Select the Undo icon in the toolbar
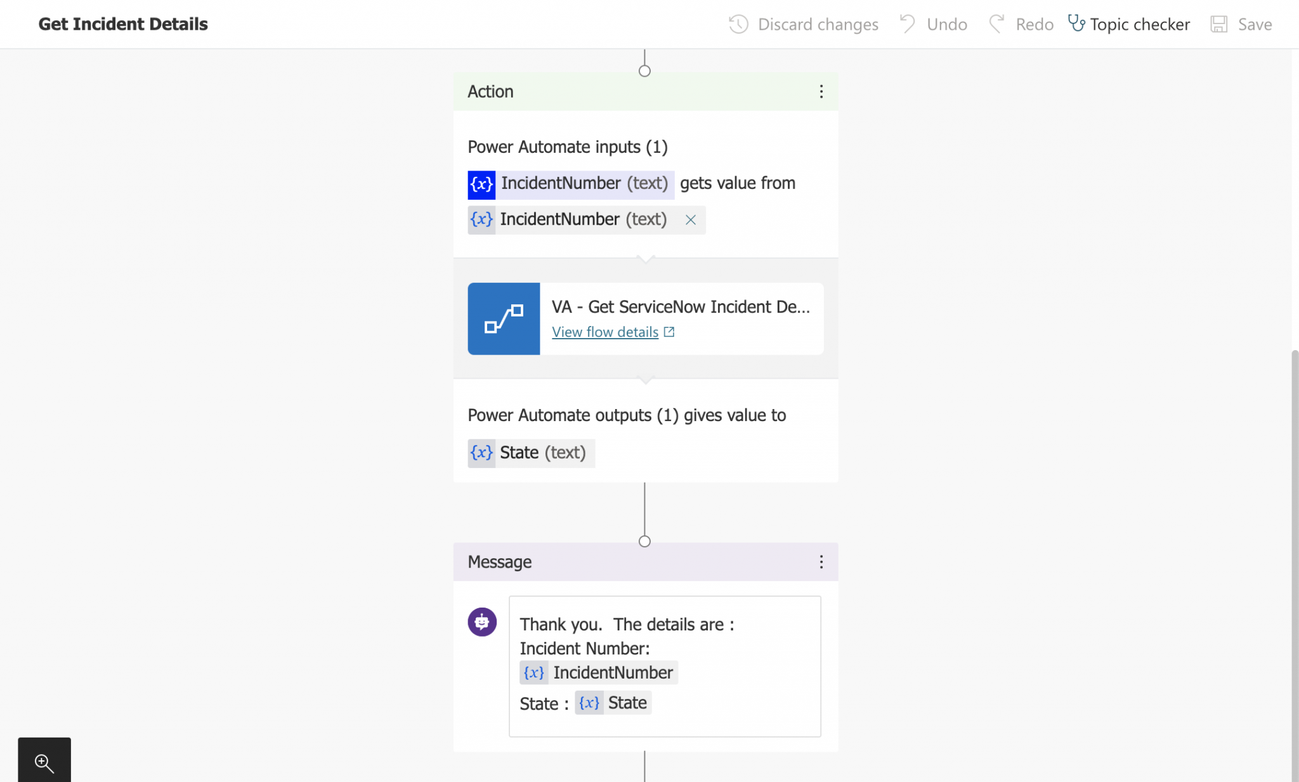Screen dimensions: 1299x782 [908, 23]
